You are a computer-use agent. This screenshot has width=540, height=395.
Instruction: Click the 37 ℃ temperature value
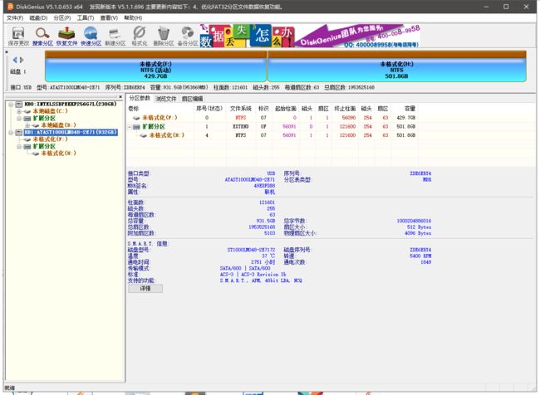(268, 256)
